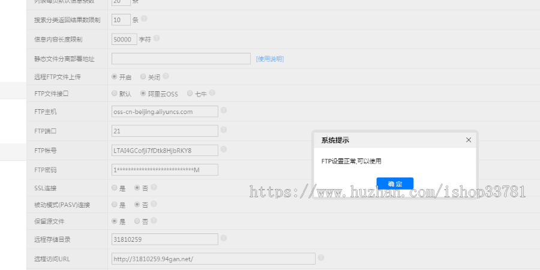Click the 搜索分类返回结果数限制 label

coord(67,20)
